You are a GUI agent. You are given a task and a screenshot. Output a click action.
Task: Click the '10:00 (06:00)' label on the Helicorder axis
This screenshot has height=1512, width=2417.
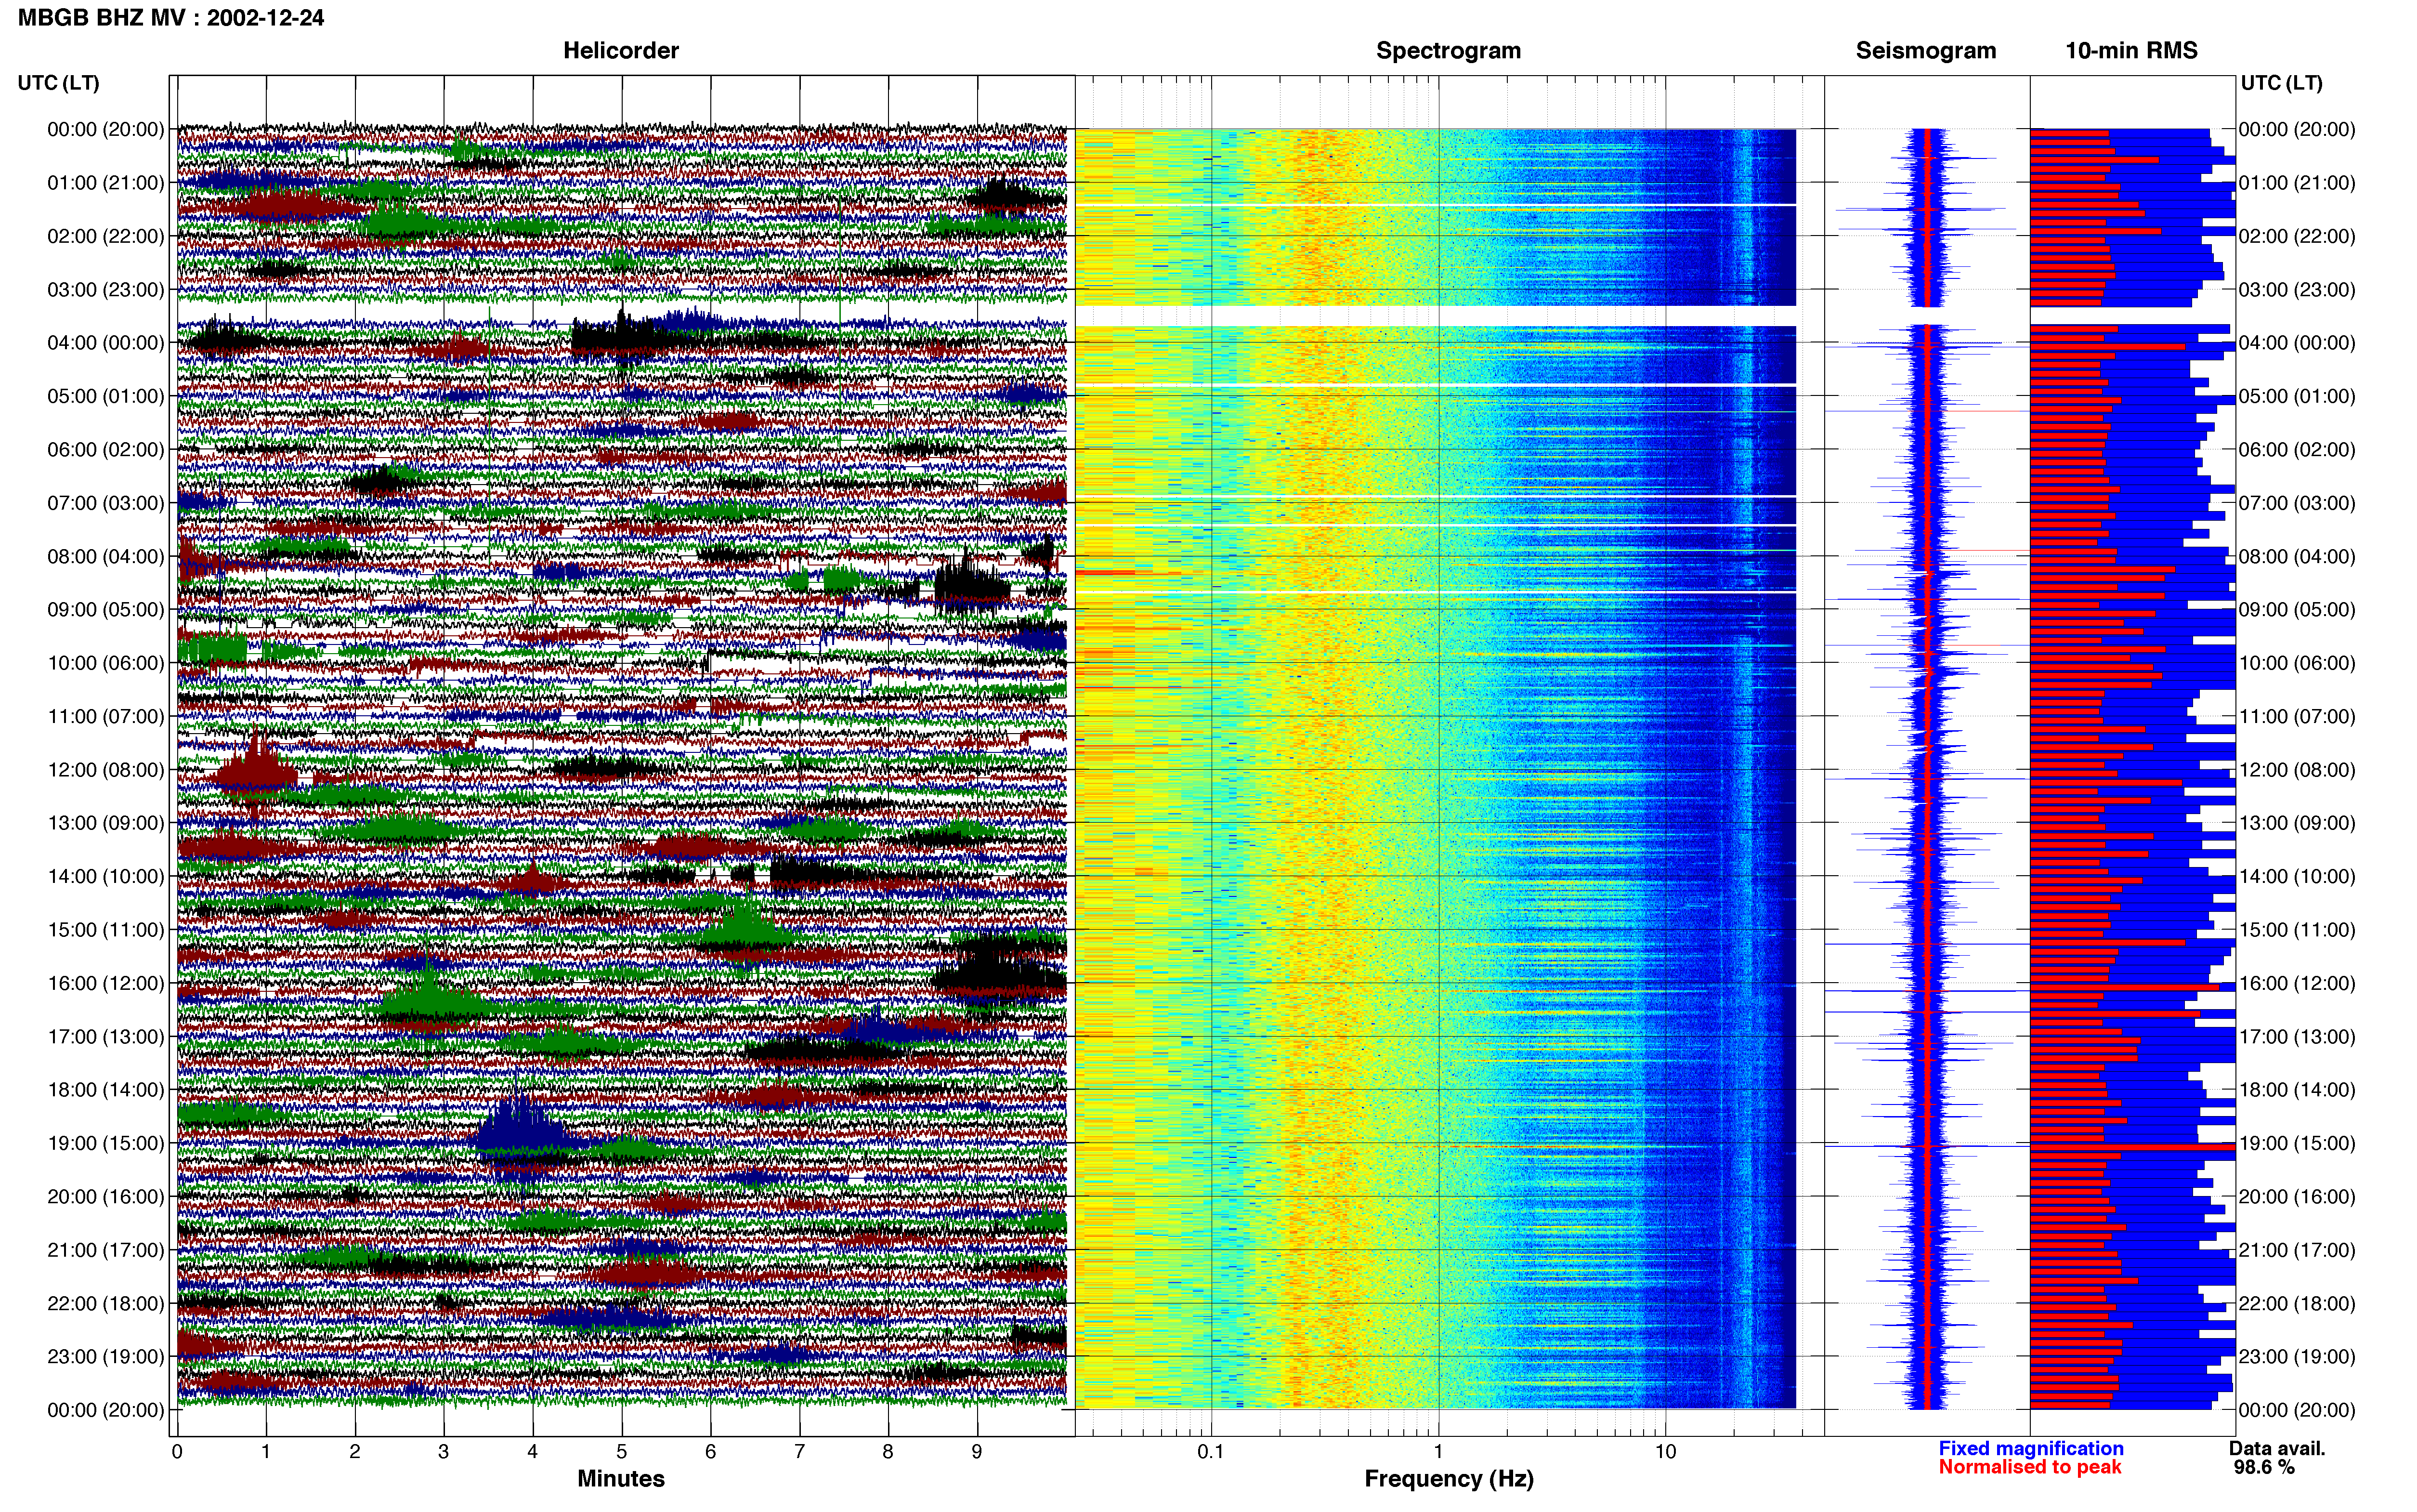point(106,663)
